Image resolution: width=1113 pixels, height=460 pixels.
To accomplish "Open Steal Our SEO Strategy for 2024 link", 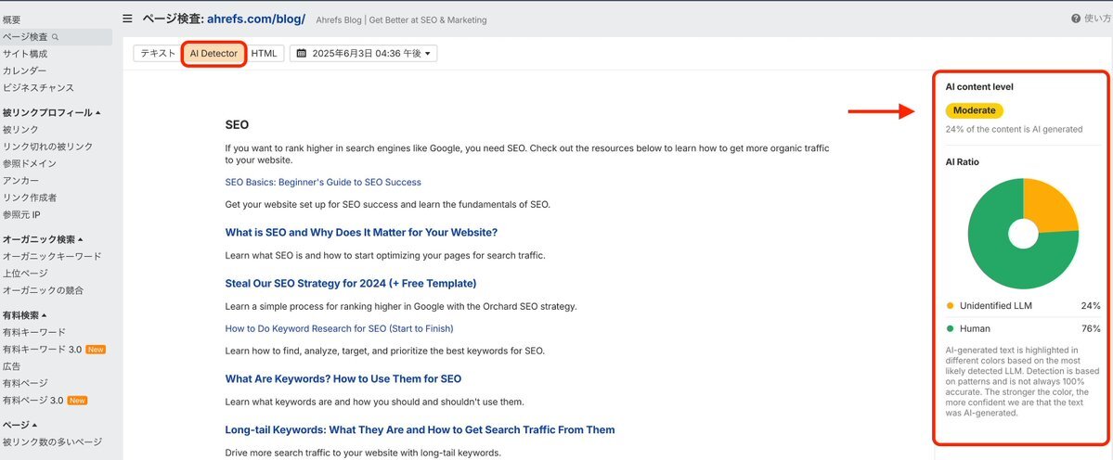I will coord(351,284).
